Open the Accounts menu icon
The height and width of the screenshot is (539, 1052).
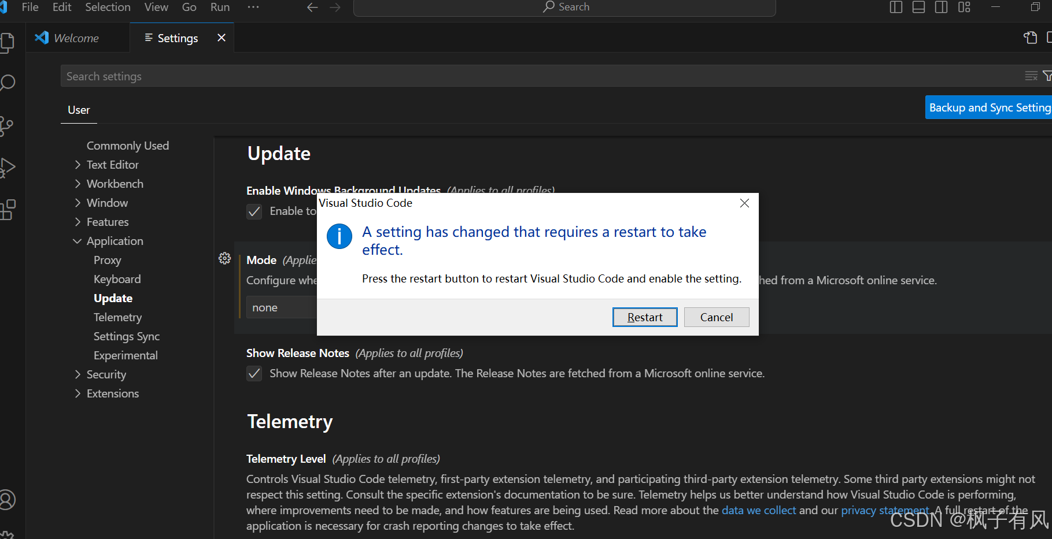click(x=7, y=500)
